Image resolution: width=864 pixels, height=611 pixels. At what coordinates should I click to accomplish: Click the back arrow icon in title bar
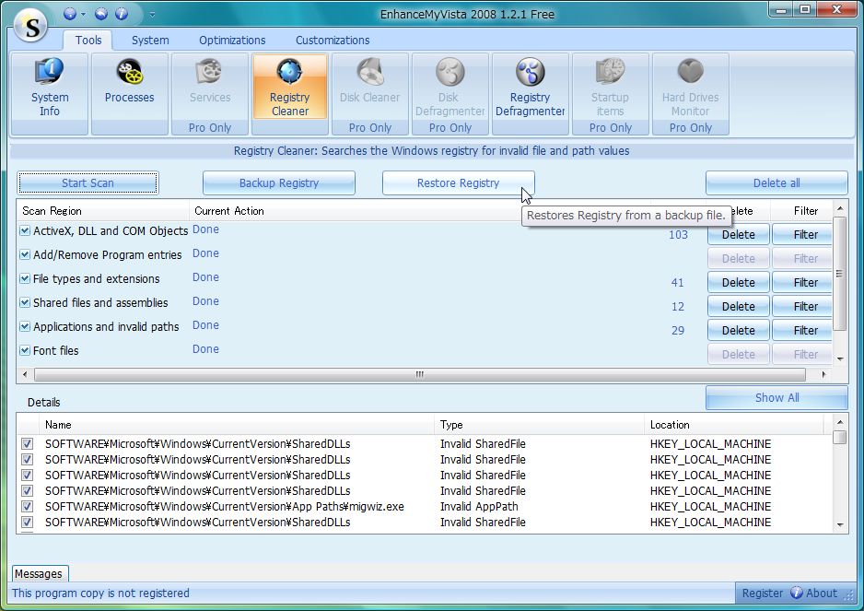coord(100,14)
